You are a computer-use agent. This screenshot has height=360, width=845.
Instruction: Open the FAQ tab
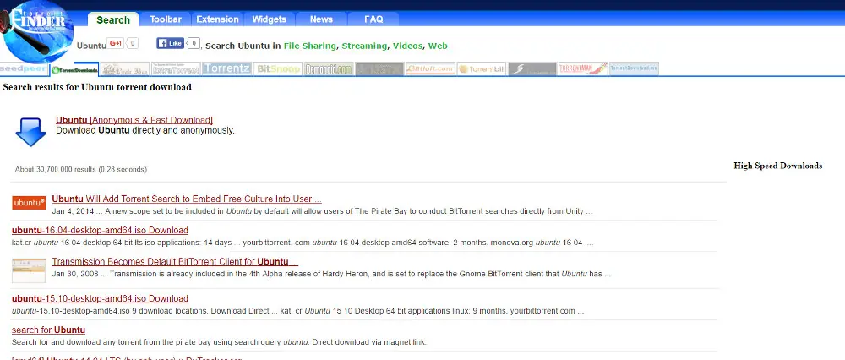373,19
